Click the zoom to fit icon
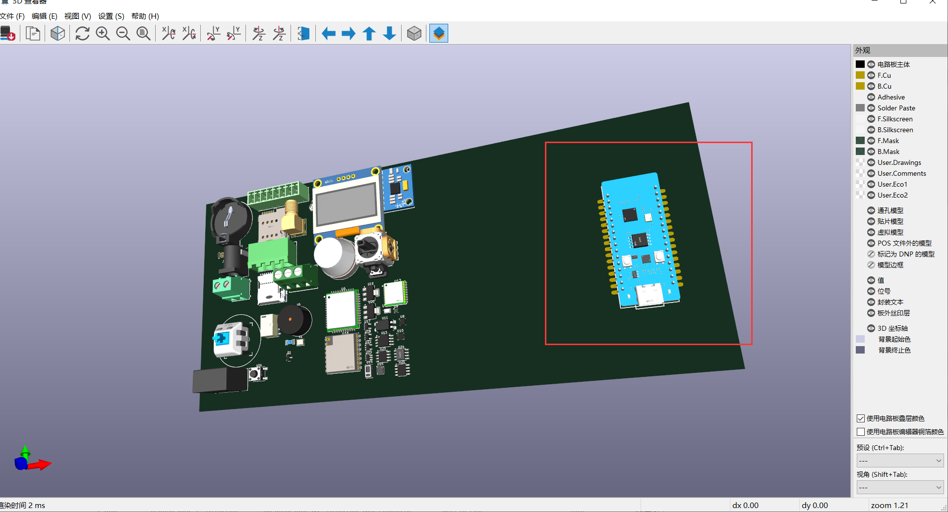 click(x=143, y=34)
